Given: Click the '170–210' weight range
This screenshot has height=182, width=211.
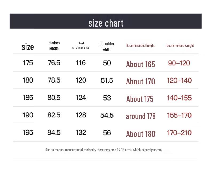Looking at the screenshot, I should click(x=179, y=133).
